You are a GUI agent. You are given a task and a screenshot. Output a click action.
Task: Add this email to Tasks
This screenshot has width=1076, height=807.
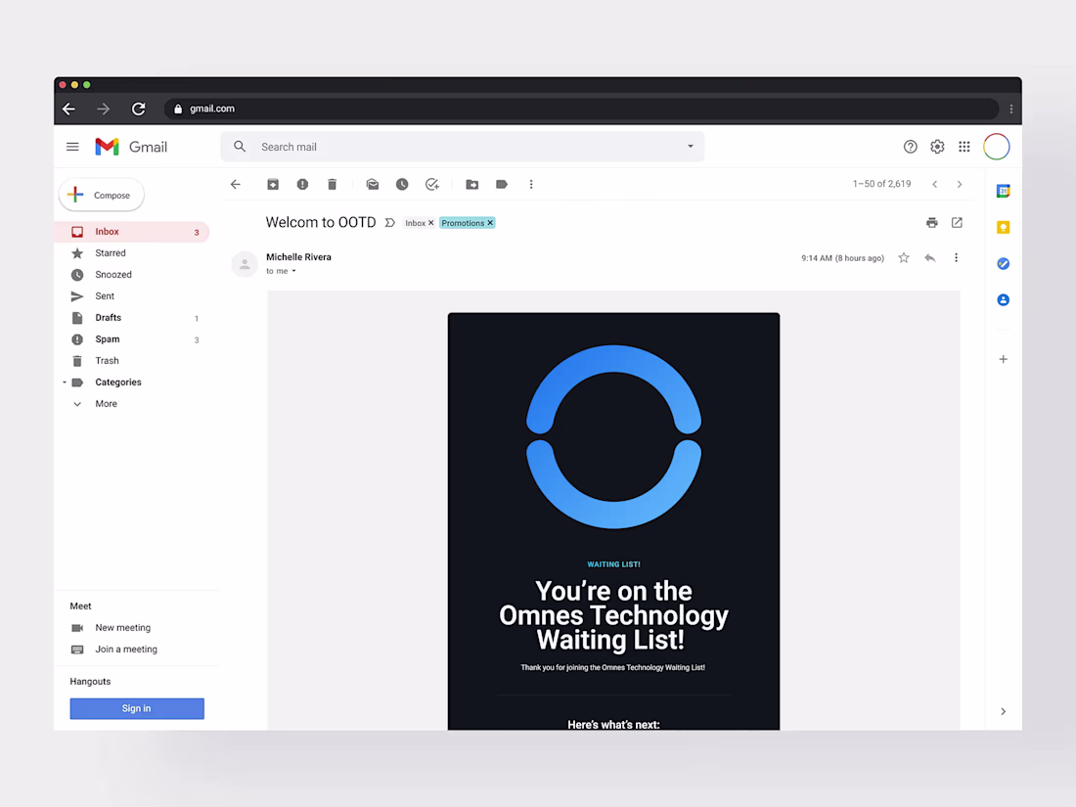point(432,185)
